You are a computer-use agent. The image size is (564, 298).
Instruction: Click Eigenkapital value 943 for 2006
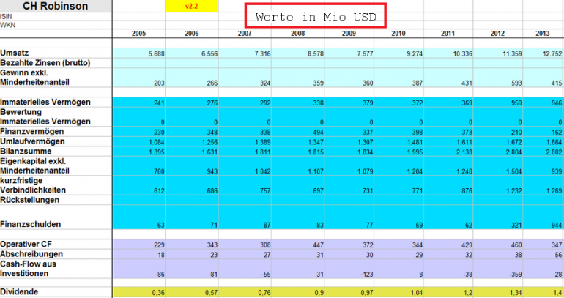point(212,171)
